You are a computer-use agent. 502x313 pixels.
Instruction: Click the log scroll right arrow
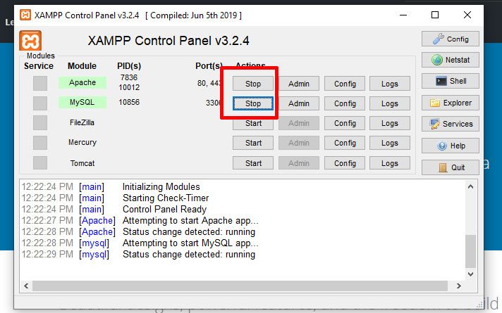click(459, 286)
